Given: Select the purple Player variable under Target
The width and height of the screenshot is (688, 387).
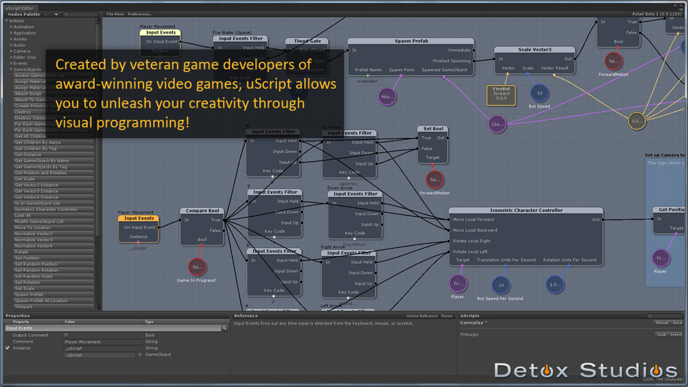Looking at the screenshot, I should pyautogui.click(x=458, y=283).
